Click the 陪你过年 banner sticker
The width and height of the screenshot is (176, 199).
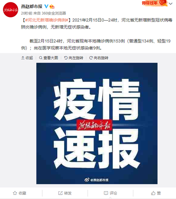click(155, 3)
